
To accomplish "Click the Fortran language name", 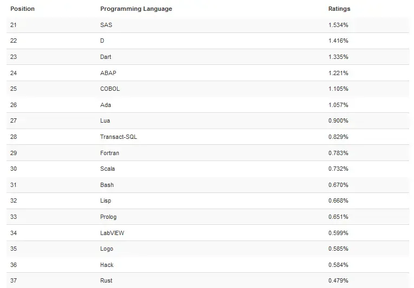I will [109, 153].
